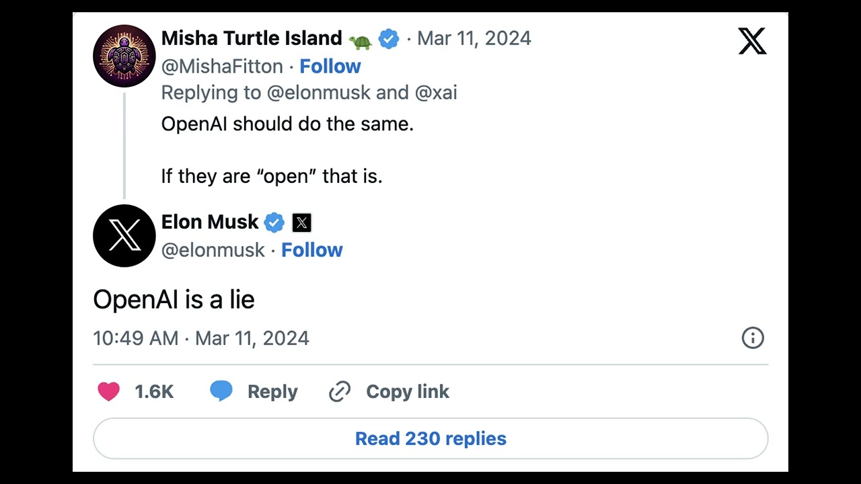This screenshot has height=484, width=861.
Task: Click the blue reply bubble icon
Action: tap(221, 391)
